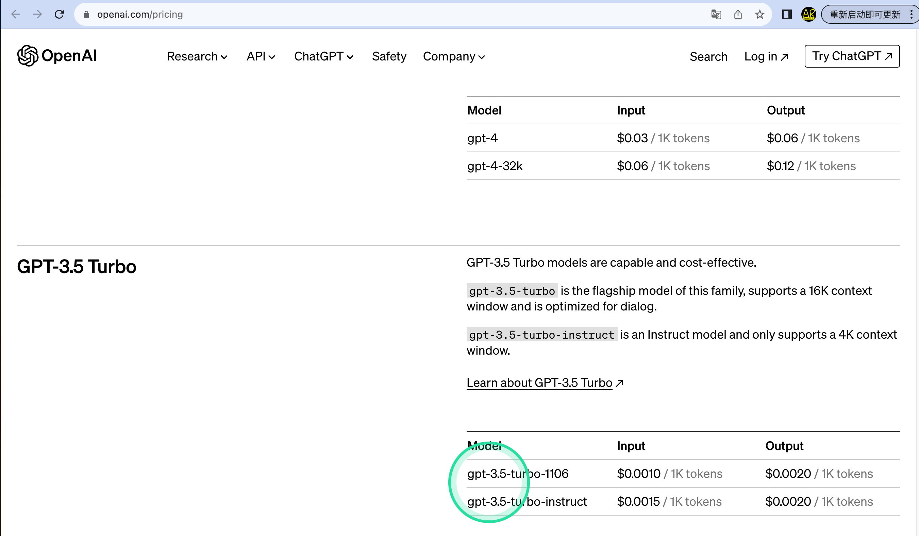The image size is (919, 536).
Task: Click the Model header in GPT-4 table
Action: coord(484,110)
